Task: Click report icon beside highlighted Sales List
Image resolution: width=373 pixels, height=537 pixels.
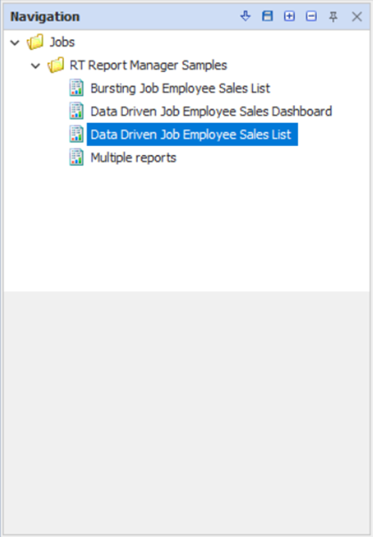Action: coord(77,134)
